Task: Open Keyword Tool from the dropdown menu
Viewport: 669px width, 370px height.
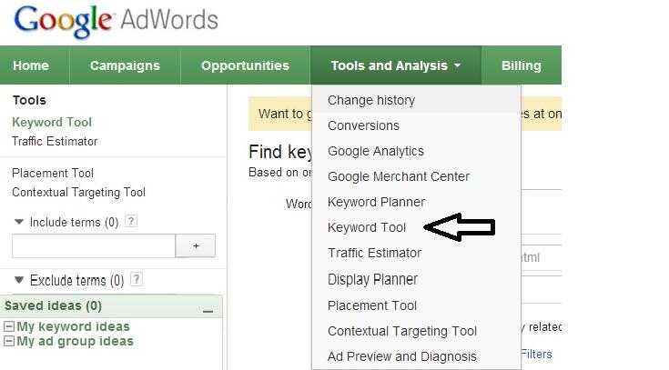Action: pyautogui.click(x=417, y=227)
